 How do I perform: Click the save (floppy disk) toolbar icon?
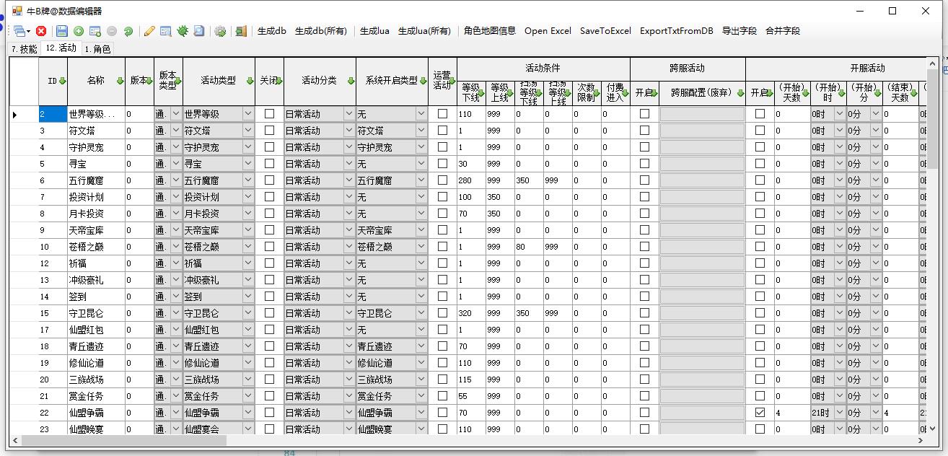63,30
